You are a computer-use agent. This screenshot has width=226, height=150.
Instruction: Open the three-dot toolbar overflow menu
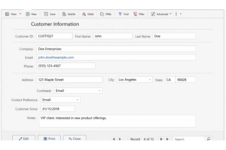(176, 14)
